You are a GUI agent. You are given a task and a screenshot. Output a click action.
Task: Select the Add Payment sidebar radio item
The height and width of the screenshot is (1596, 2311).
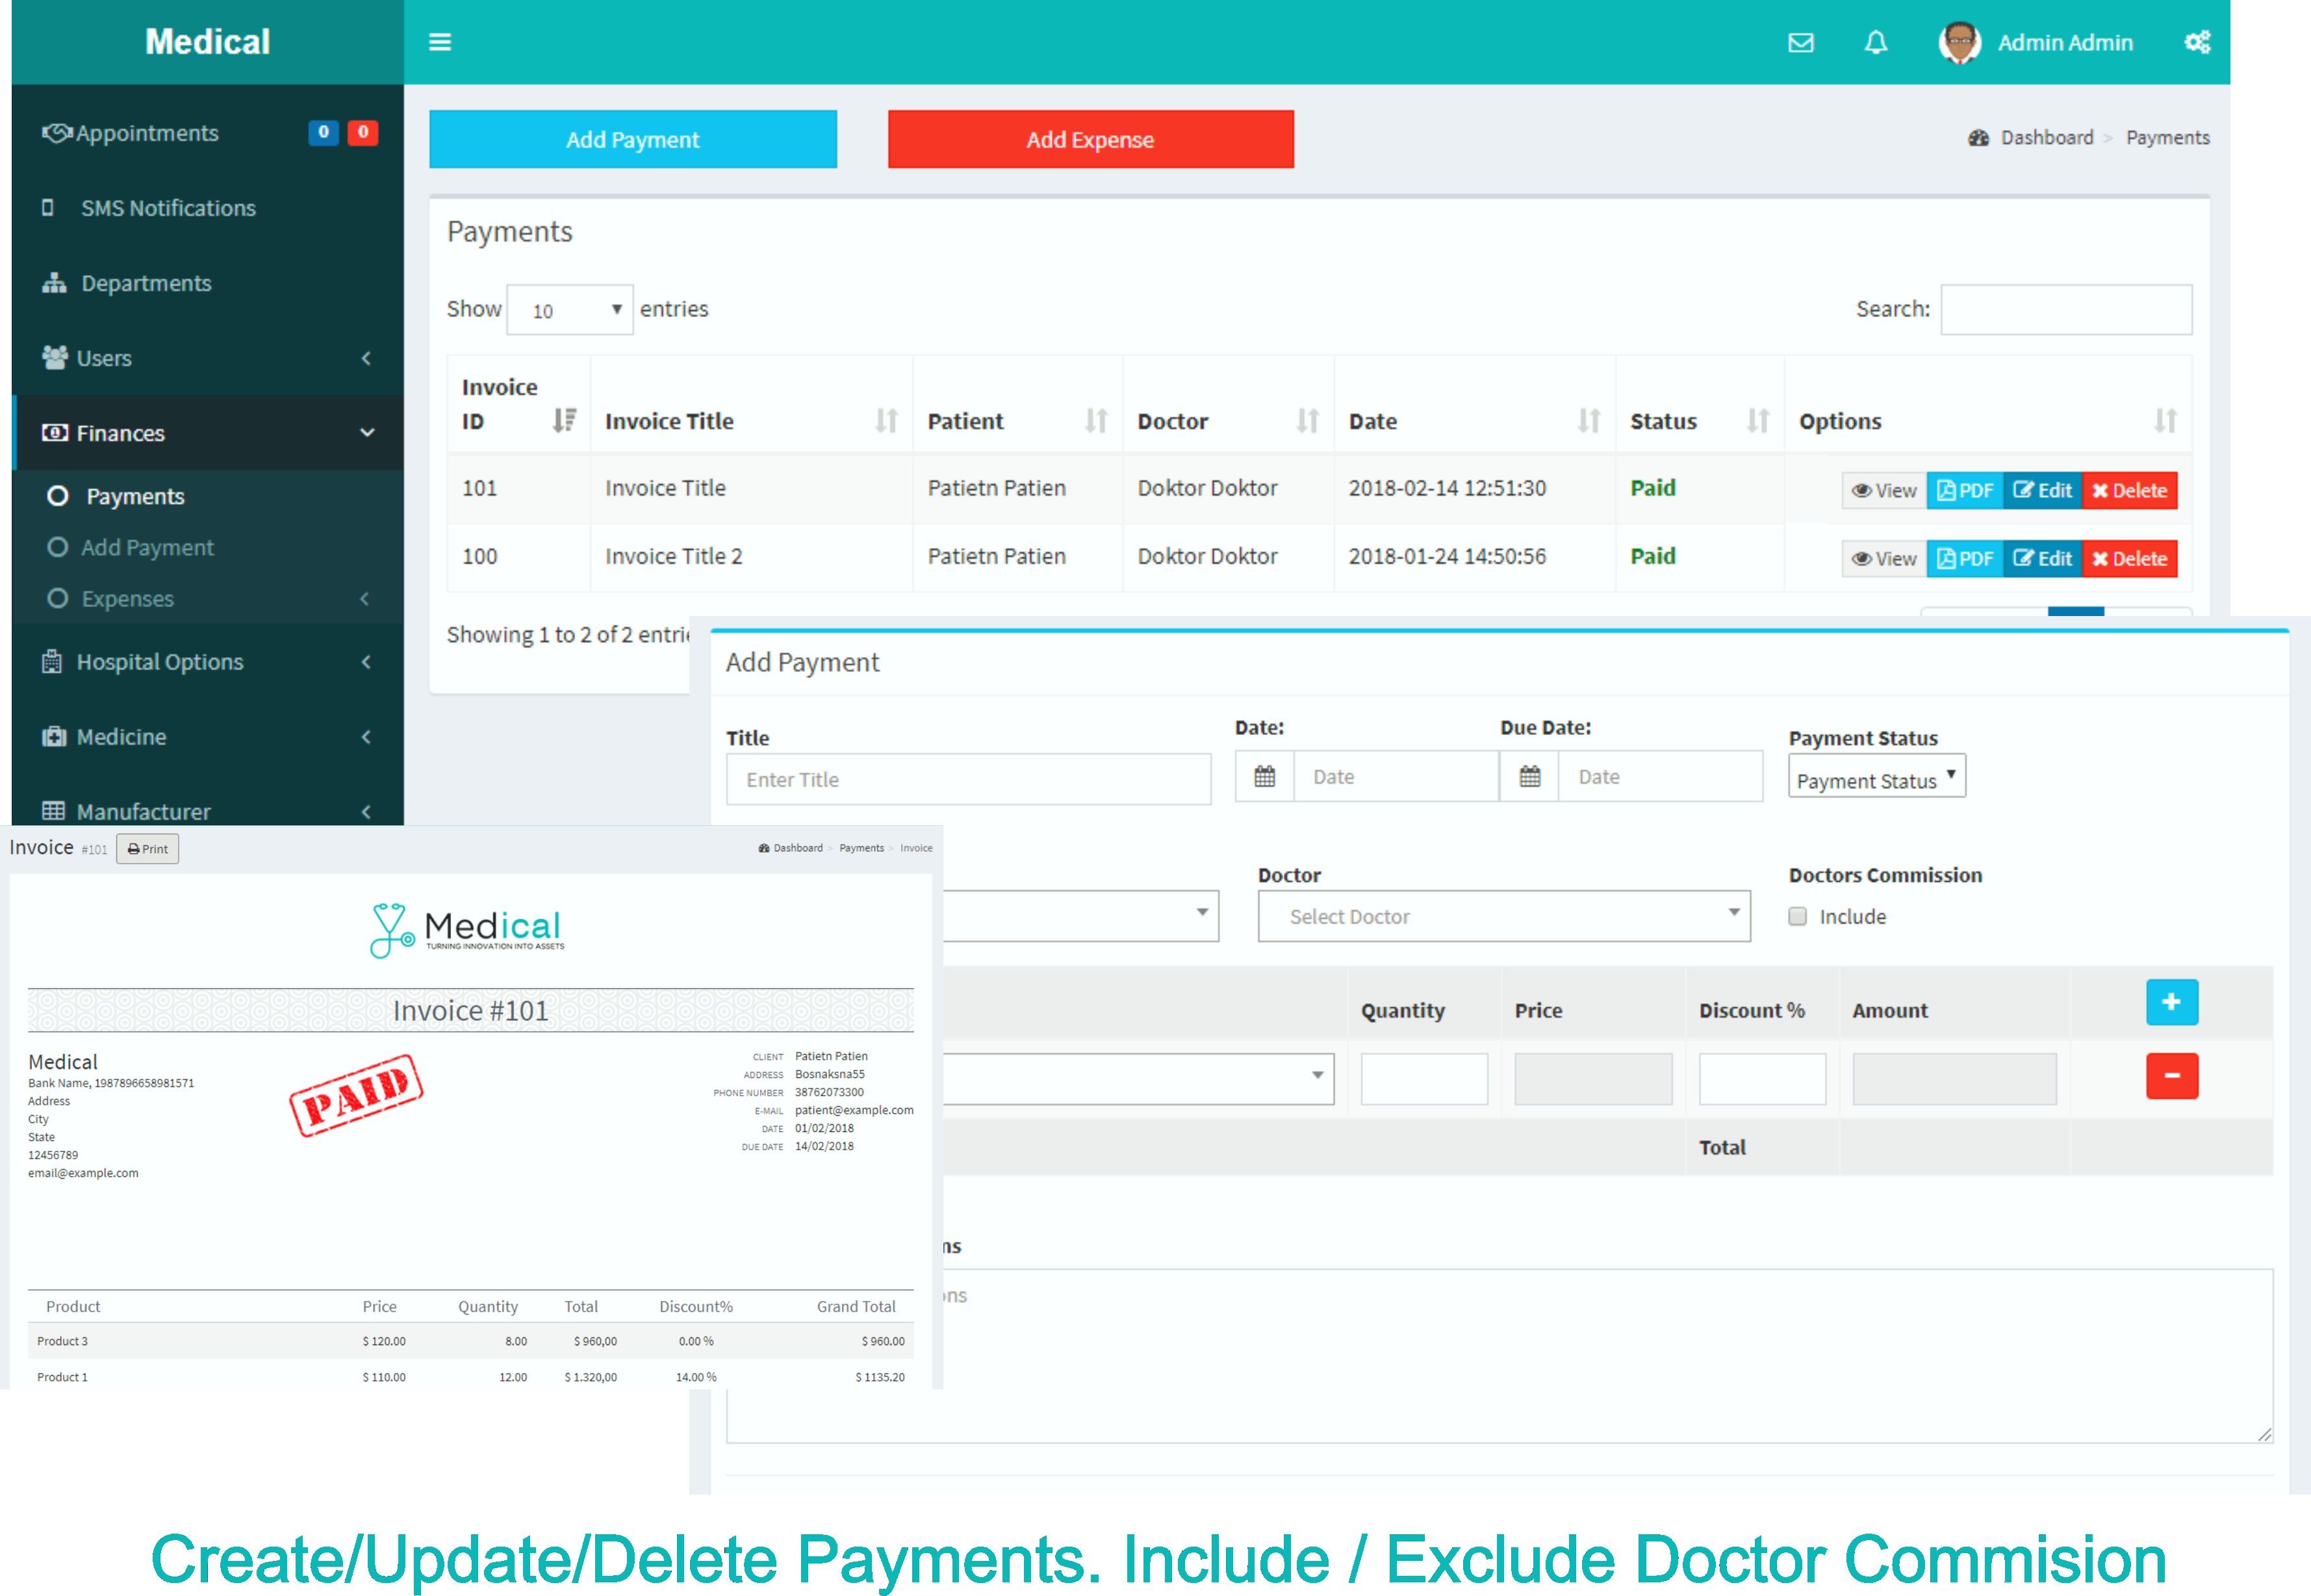pos(147,548)
